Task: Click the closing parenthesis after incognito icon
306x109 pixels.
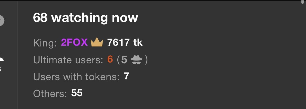Action: (146, 60)
